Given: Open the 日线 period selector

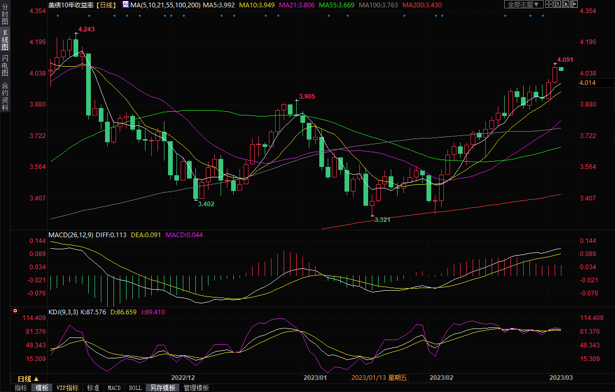Looking at the screenshot, I should (x=28, y=379).
